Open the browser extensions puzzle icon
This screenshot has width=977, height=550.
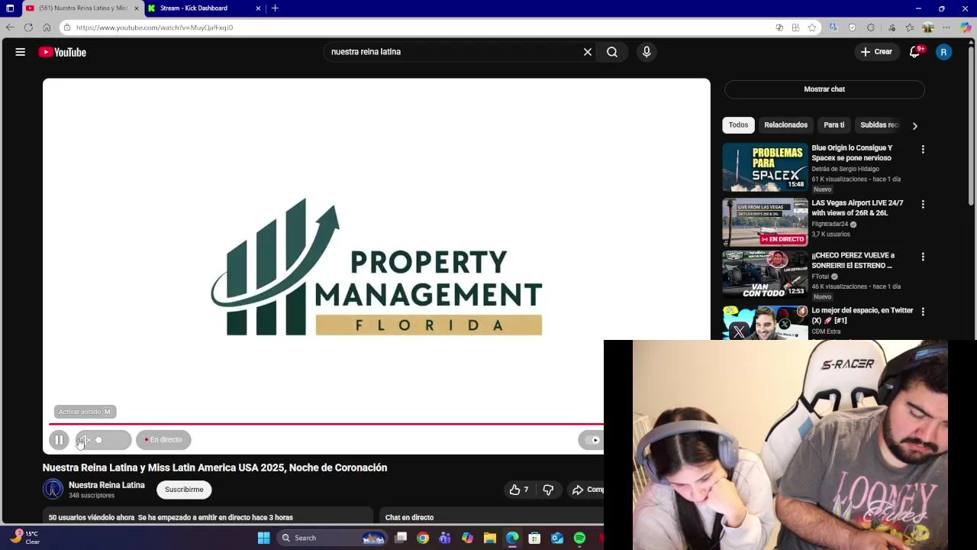871,27
